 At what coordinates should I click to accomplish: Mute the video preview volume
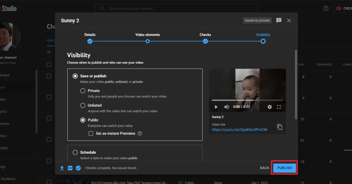pyautogui.click(x=226, y=107)
